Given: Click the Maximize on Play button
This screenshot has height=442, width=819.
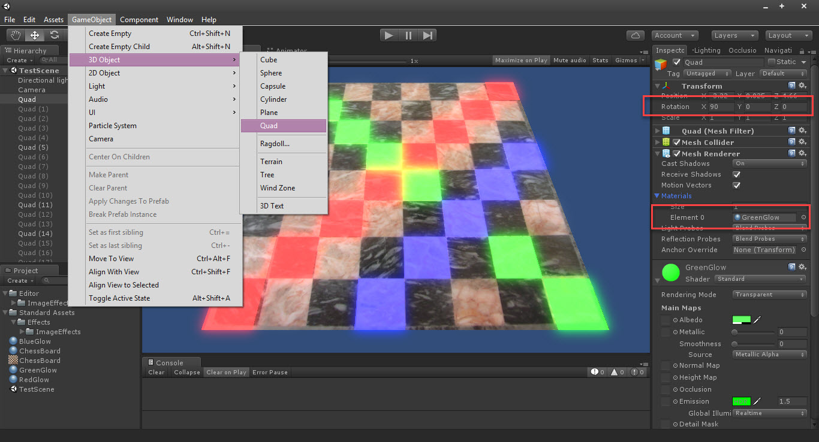Looking at the screenshot, I should pyautogui.click(x=521, y=60).
